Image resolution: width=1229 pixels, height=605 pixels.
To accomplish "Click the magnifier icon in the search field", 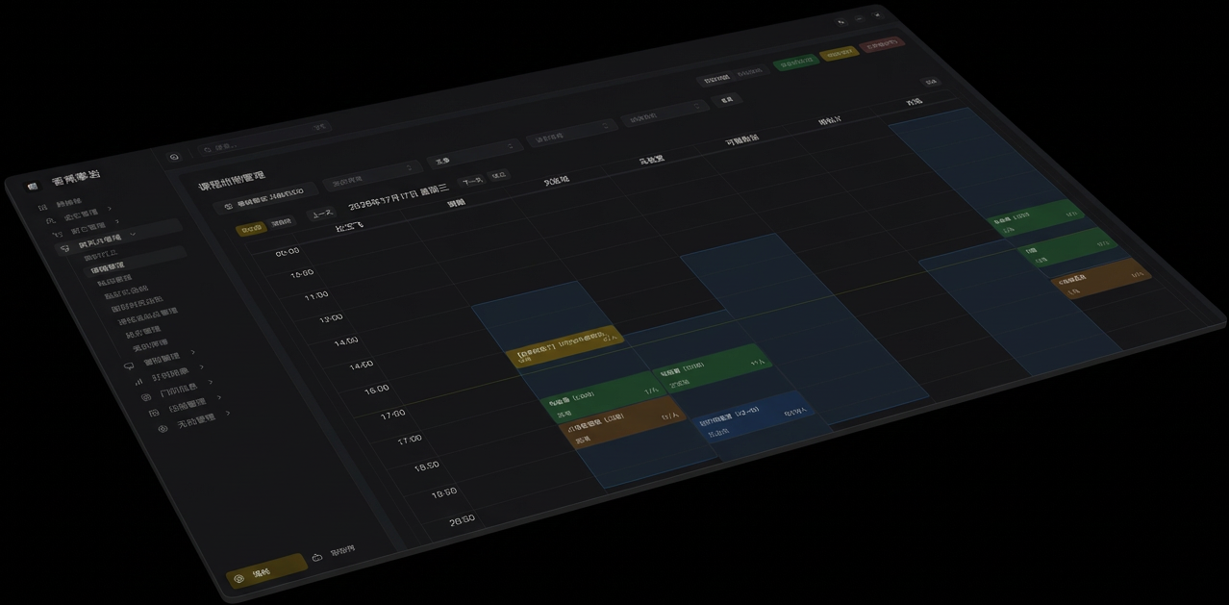I will [207, 149].
